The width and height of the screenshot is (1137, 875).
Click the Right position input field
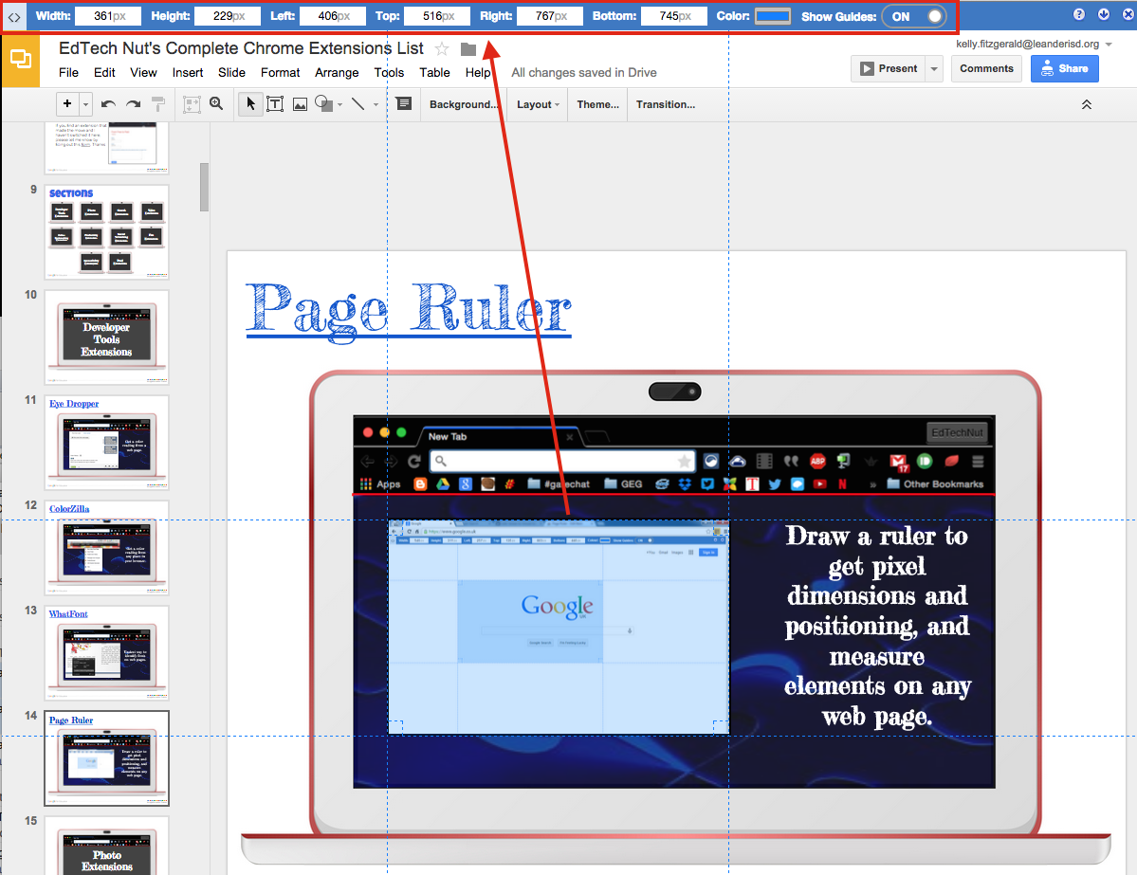(x=550, y=16)
